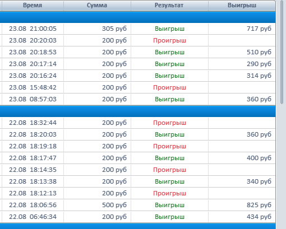Viewport: 286px width, 229px height.
Task: Select time cell 23.08 15:48:42
Action: [33, 87]
